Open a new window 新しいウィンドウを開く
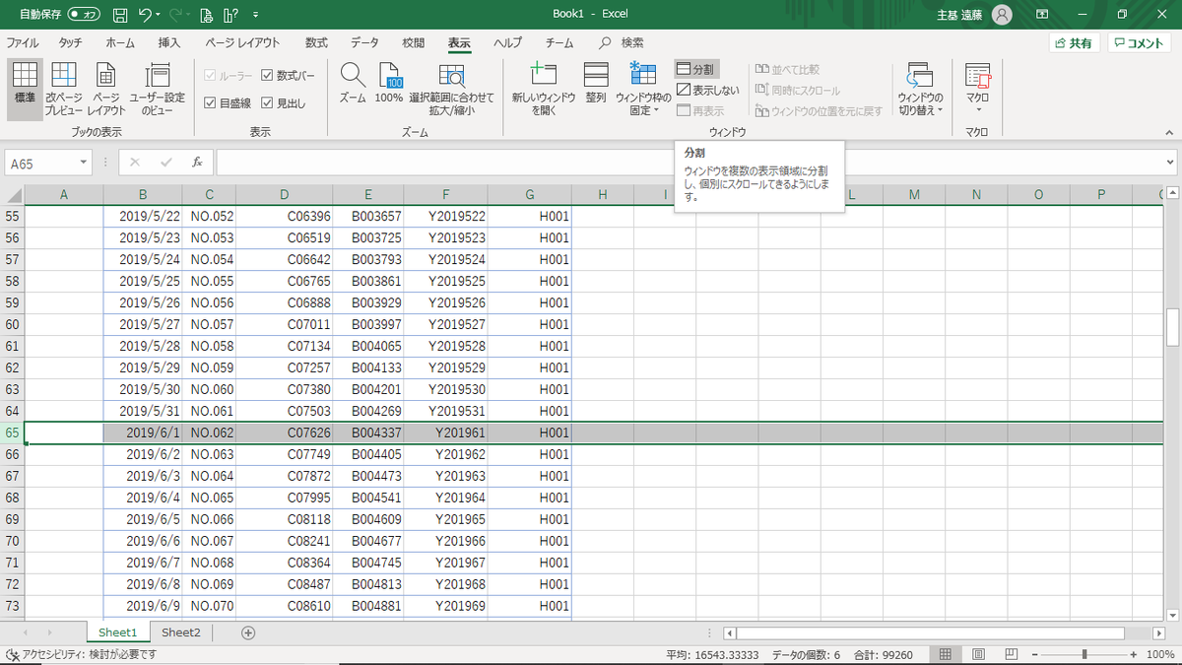 coord(544,89)
